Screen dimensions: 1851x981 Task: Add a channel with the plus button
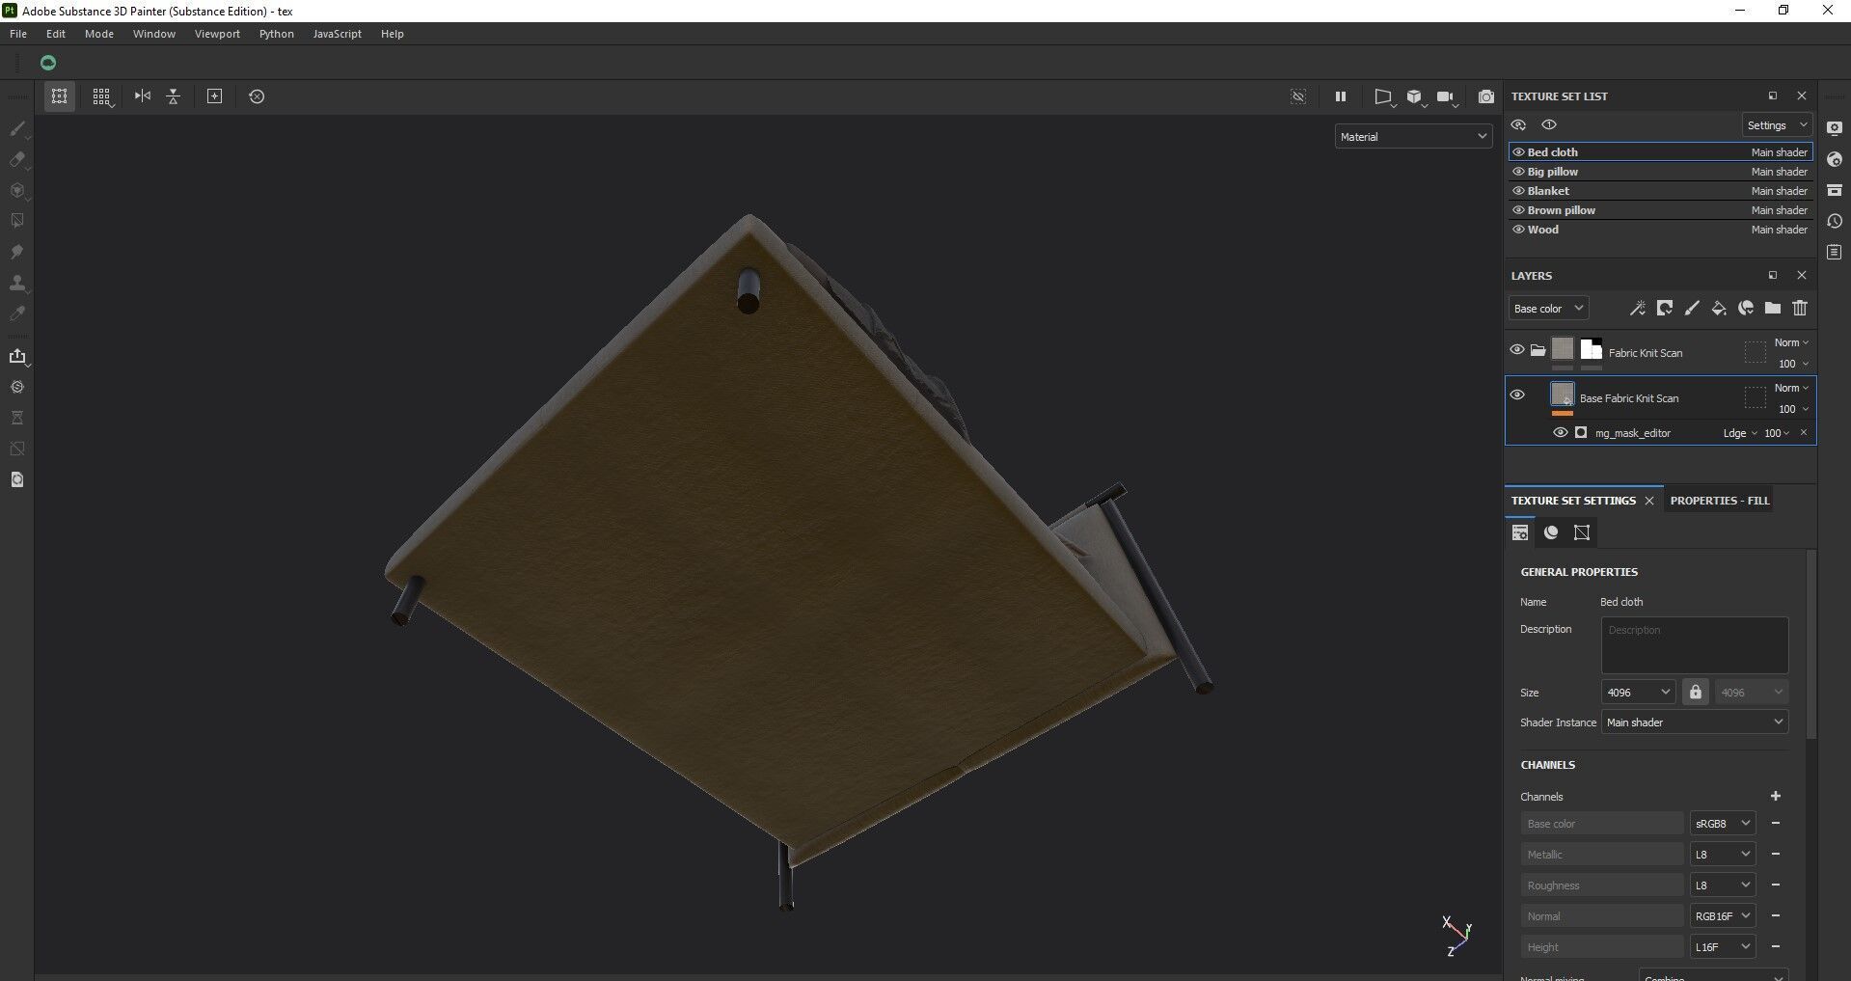coord(1775,796)
